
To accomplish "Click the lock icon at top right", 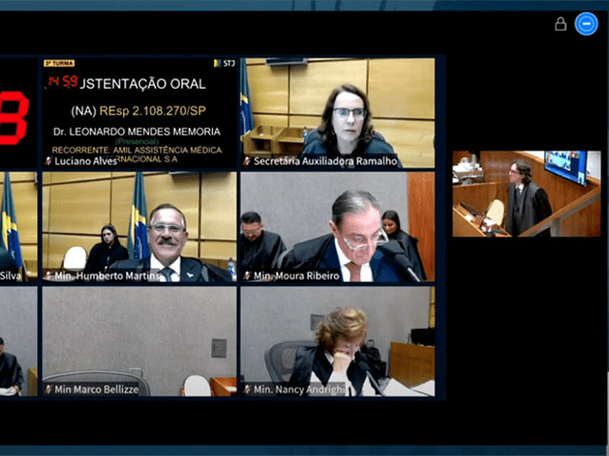I will tap(560, 24).
